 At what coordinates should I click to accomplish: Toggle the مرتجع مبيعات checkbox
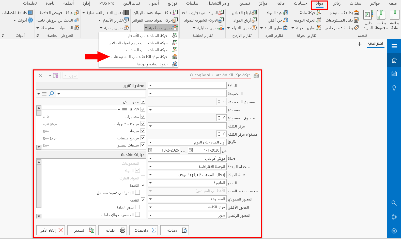pyautogui.click(x=143, y=138)
